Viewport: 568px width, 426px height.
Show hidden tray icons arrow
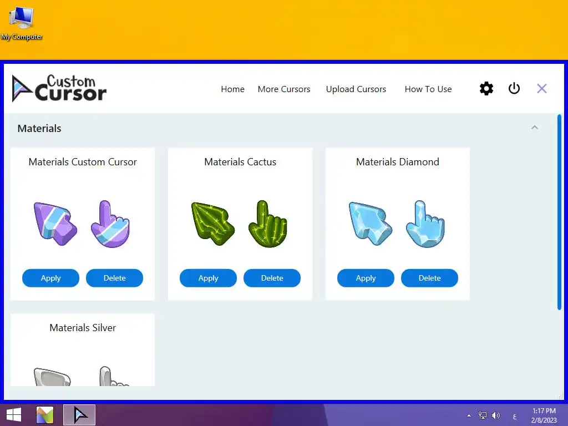469,415
